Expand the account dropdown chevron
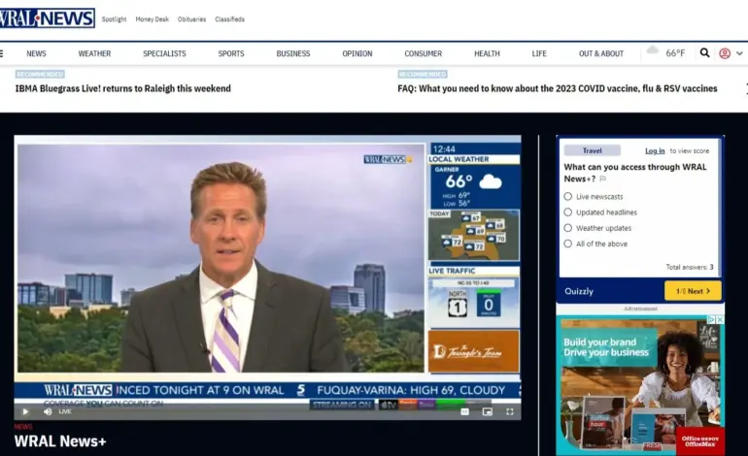Image resolution: width=748 pixels, height=456 pixels. coord(739,53)
